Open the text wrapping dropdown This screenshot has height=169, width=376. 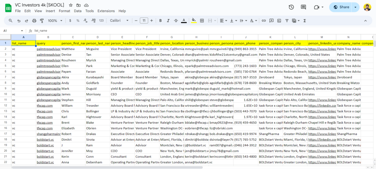click(x=243, y=21)
